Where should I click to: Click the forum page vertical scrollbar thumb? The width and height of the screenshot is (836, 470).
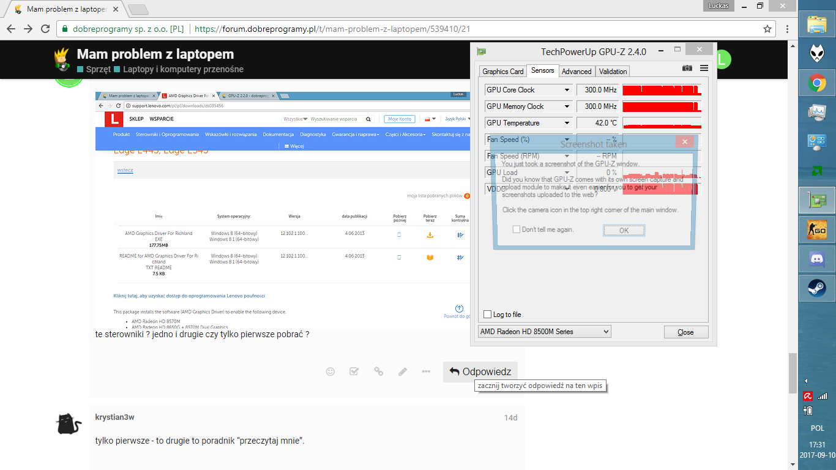(x=793, y=373)
